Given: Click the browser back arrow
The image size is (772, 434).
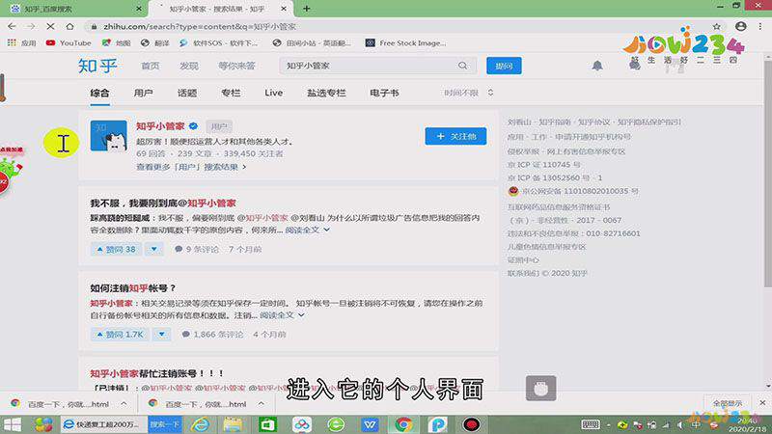Looking at the screenshot, I should (x=12, y=26).
